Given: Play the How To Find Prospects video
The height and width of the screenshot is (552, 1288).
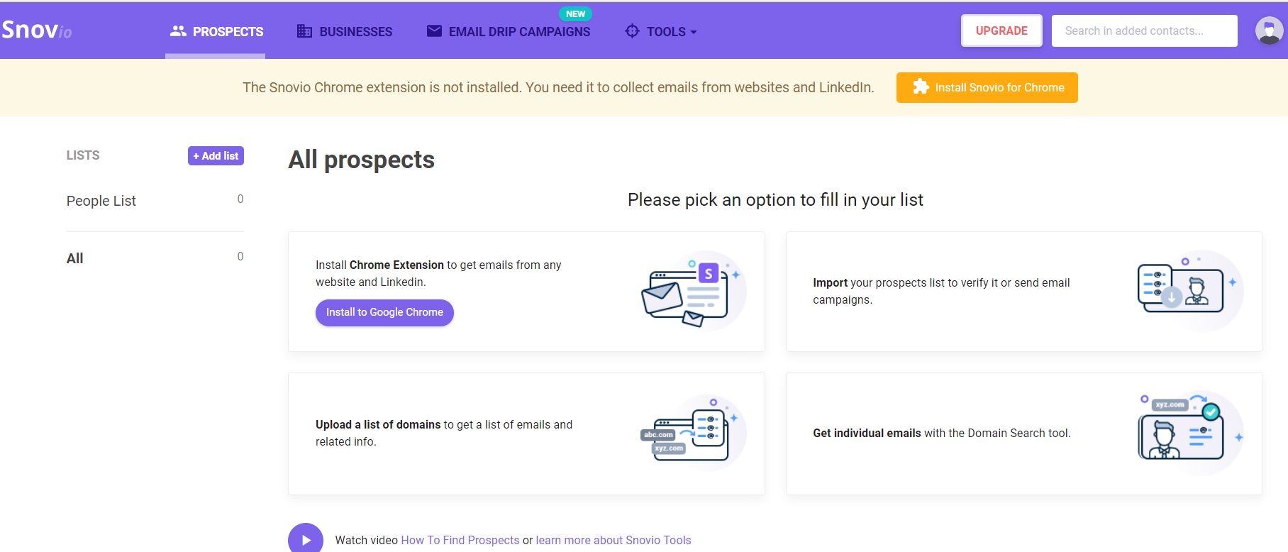Looking at the screenshot, I should (306, 539).
